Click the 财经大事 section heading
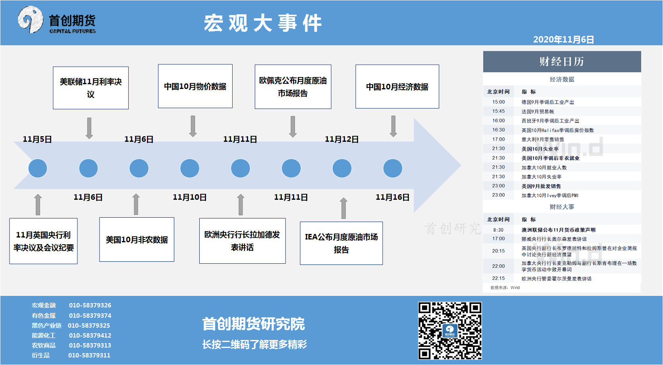663x365 pixels. tap(562, 207)
